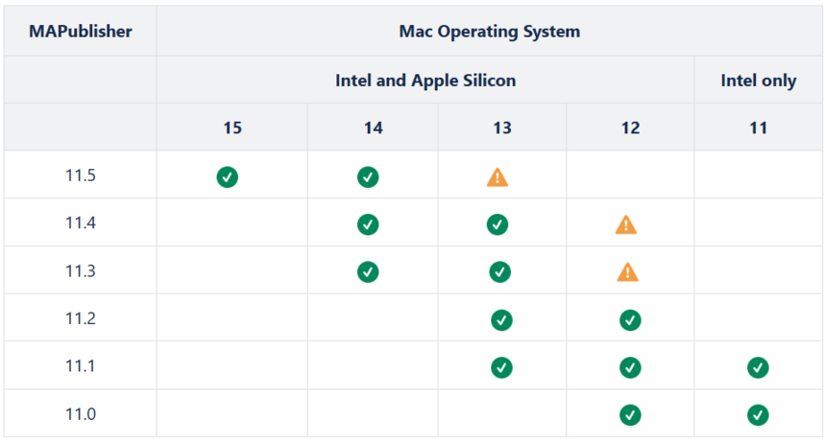Click the 11.5 version row label
Viewport: 825px width, 444px height.
click(x=81, y=175)
